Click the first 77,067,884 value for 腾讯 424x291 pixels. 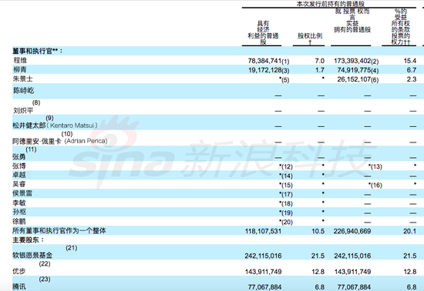[x=264, y=287]
